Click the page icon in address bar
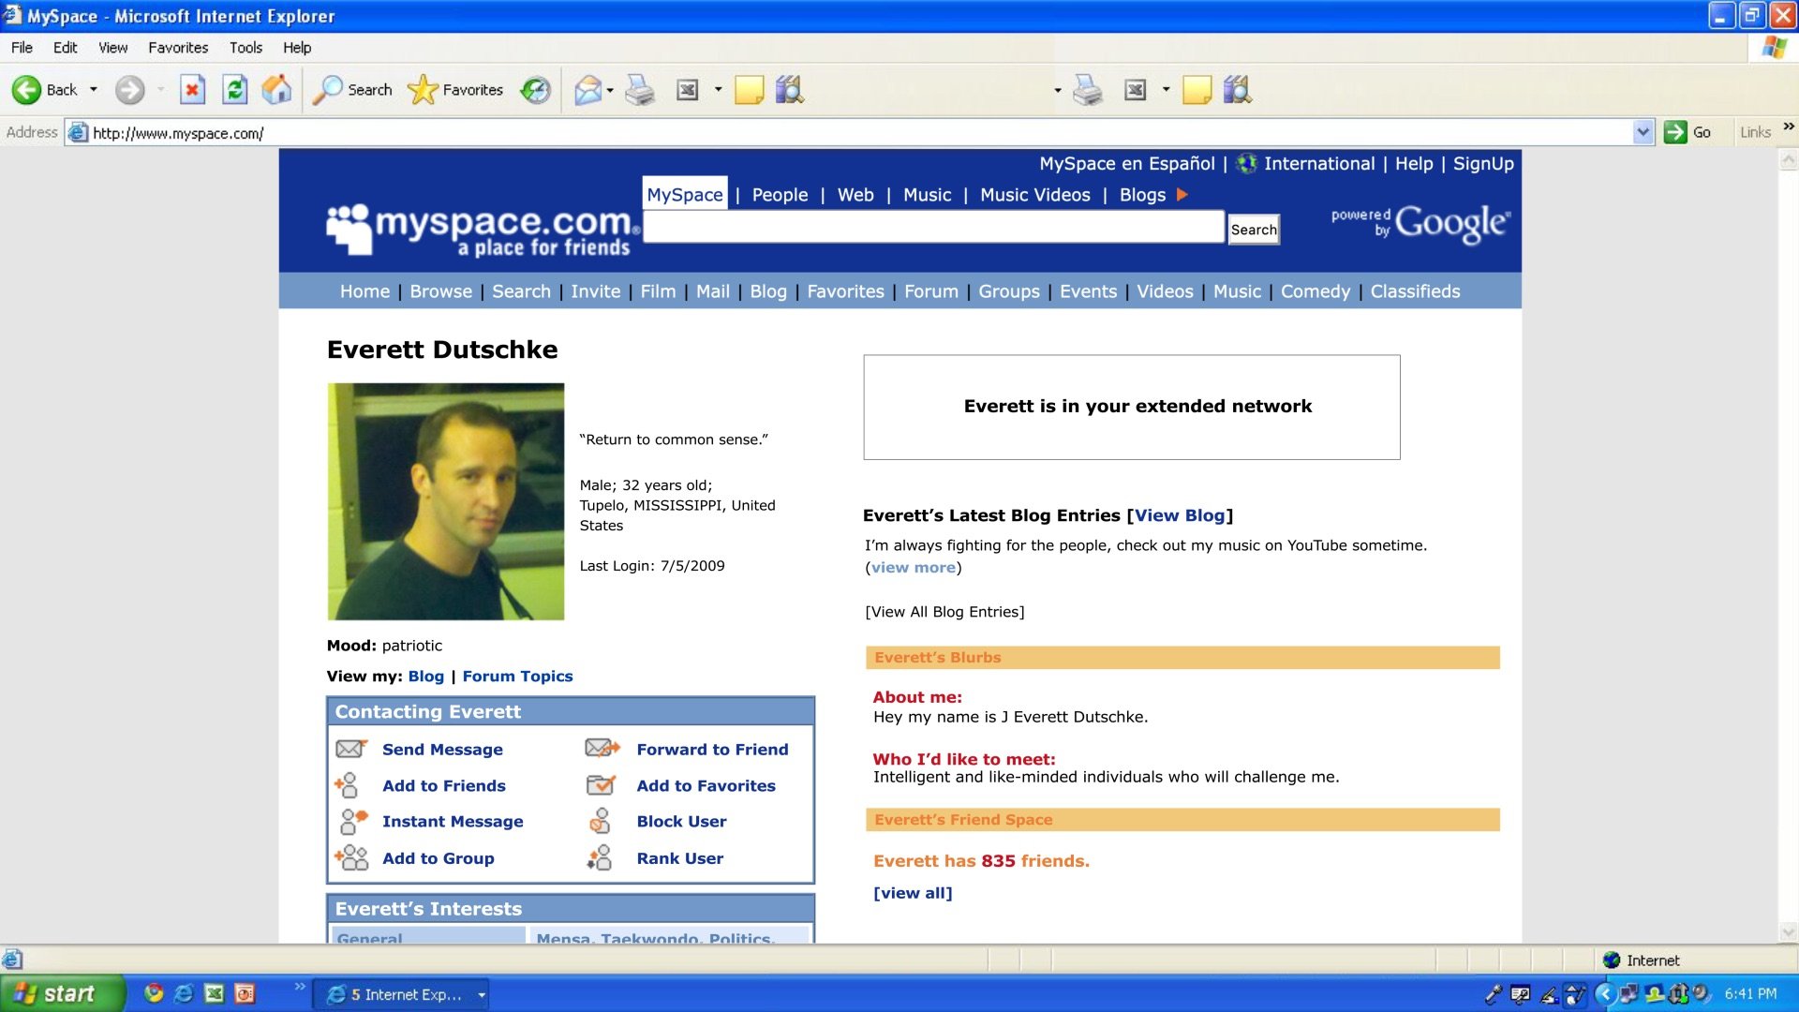The width and height of the screenshot is (1799, 1012). point(79,133)
